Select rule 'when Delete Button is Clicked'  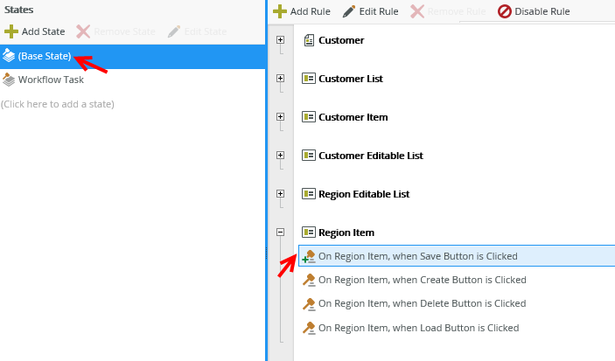(x=422, y=304)
